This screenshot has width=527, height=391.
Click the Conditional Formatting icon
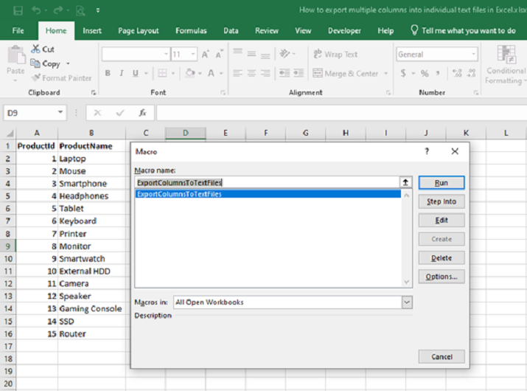coord(506,55)
